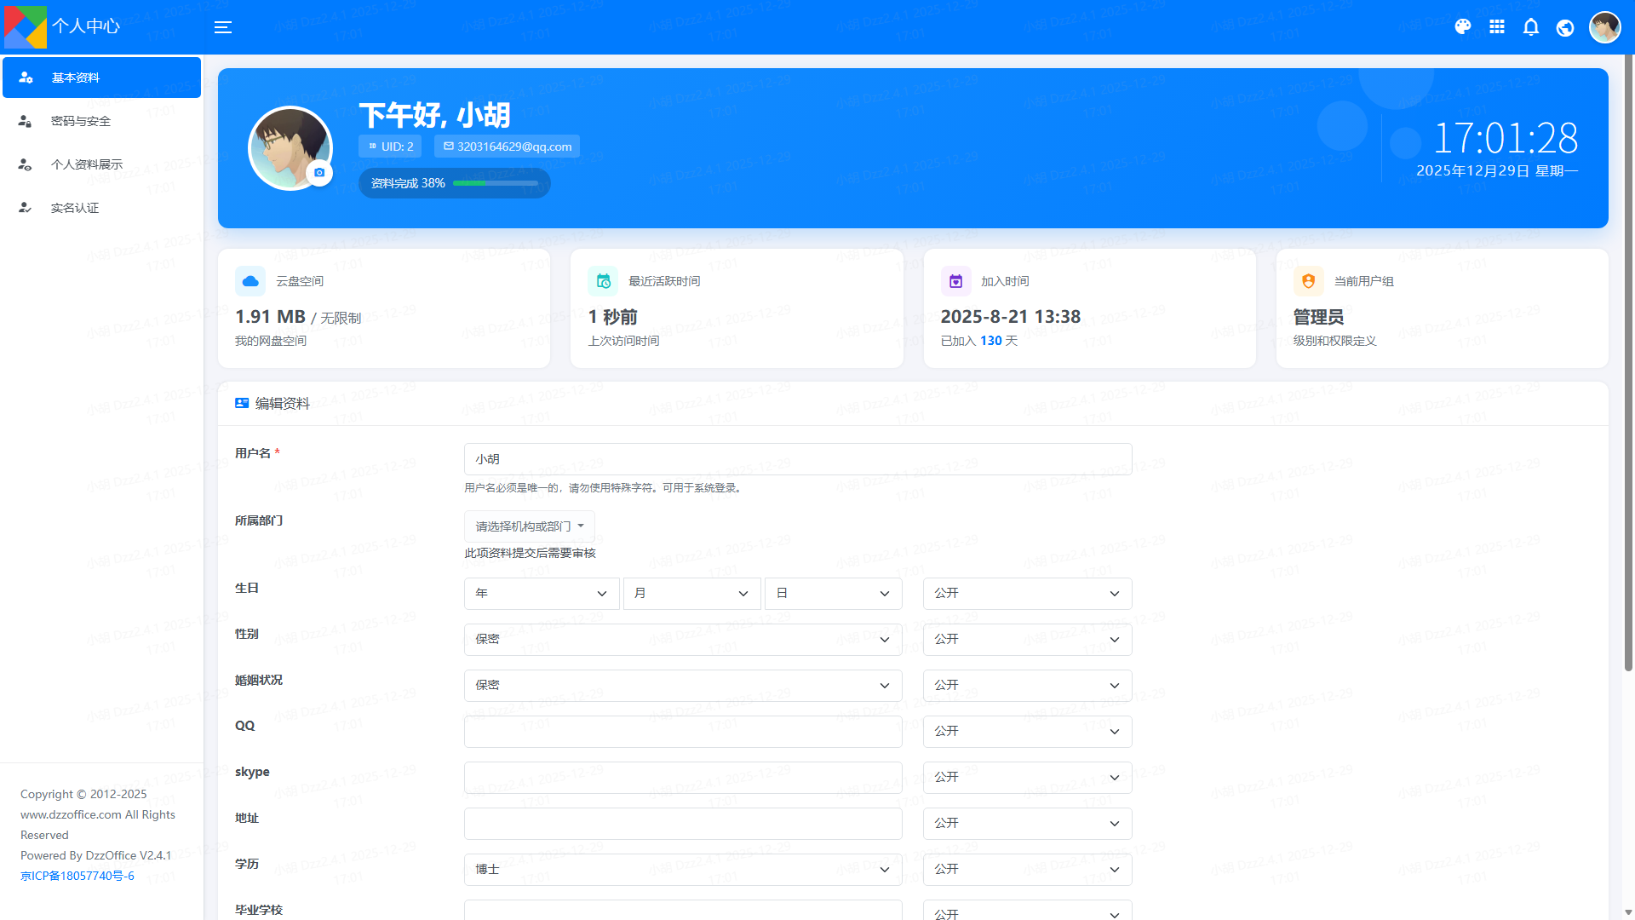Open the theme palette icon
The height and width of the screenshot is (920, 1635).
point(1463,27)
